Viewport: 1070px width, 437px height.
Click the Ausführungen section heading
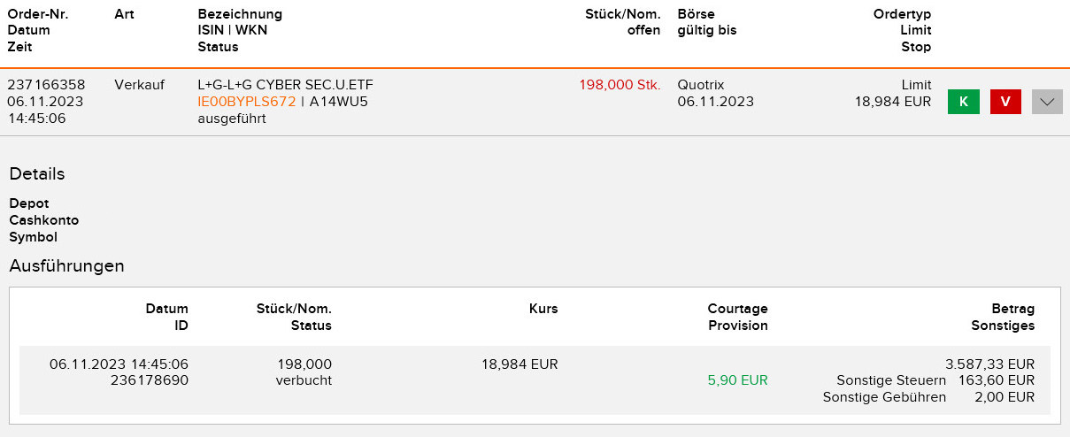66,265
